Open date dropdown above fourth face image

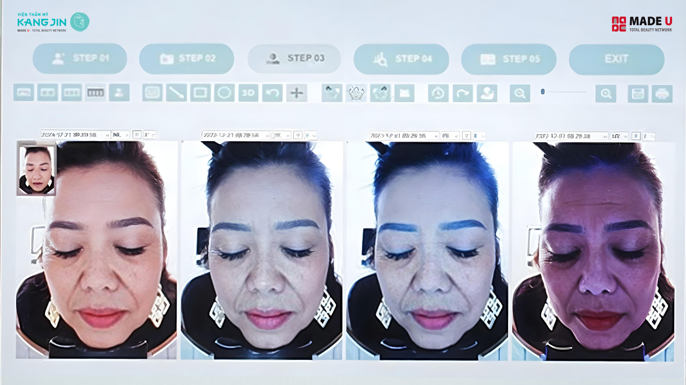coord(605,136)
